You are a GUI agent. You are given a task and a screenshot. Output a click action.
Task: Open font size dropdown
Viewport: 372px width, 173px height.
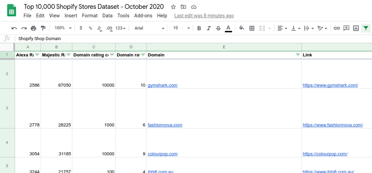tap(181, 28)
